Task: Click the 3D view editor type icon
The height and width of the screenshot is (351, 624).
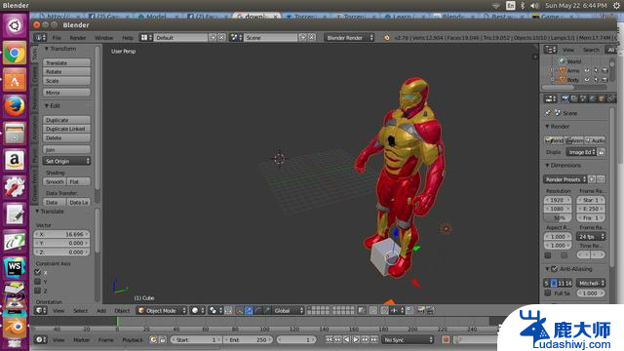Action: coord(41,310)
